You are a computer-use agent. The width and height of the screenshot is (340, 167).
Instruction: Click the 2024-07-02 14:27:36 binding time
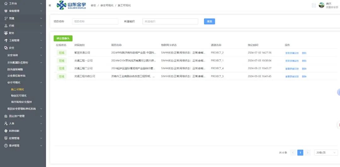pyautogui.click(x=259, y=53)
